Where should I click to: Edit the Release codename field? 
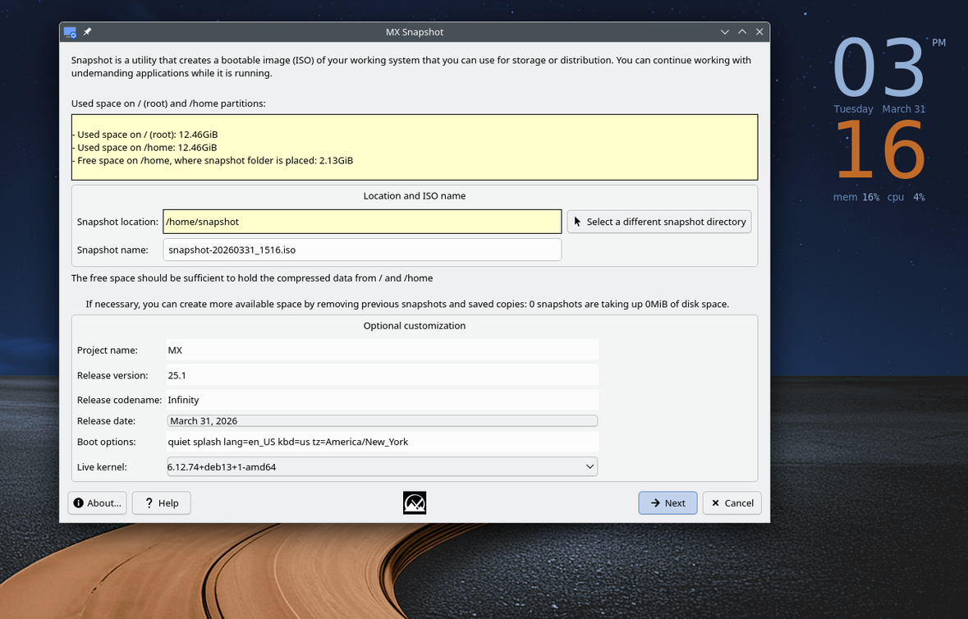click(x=382, y=400)
